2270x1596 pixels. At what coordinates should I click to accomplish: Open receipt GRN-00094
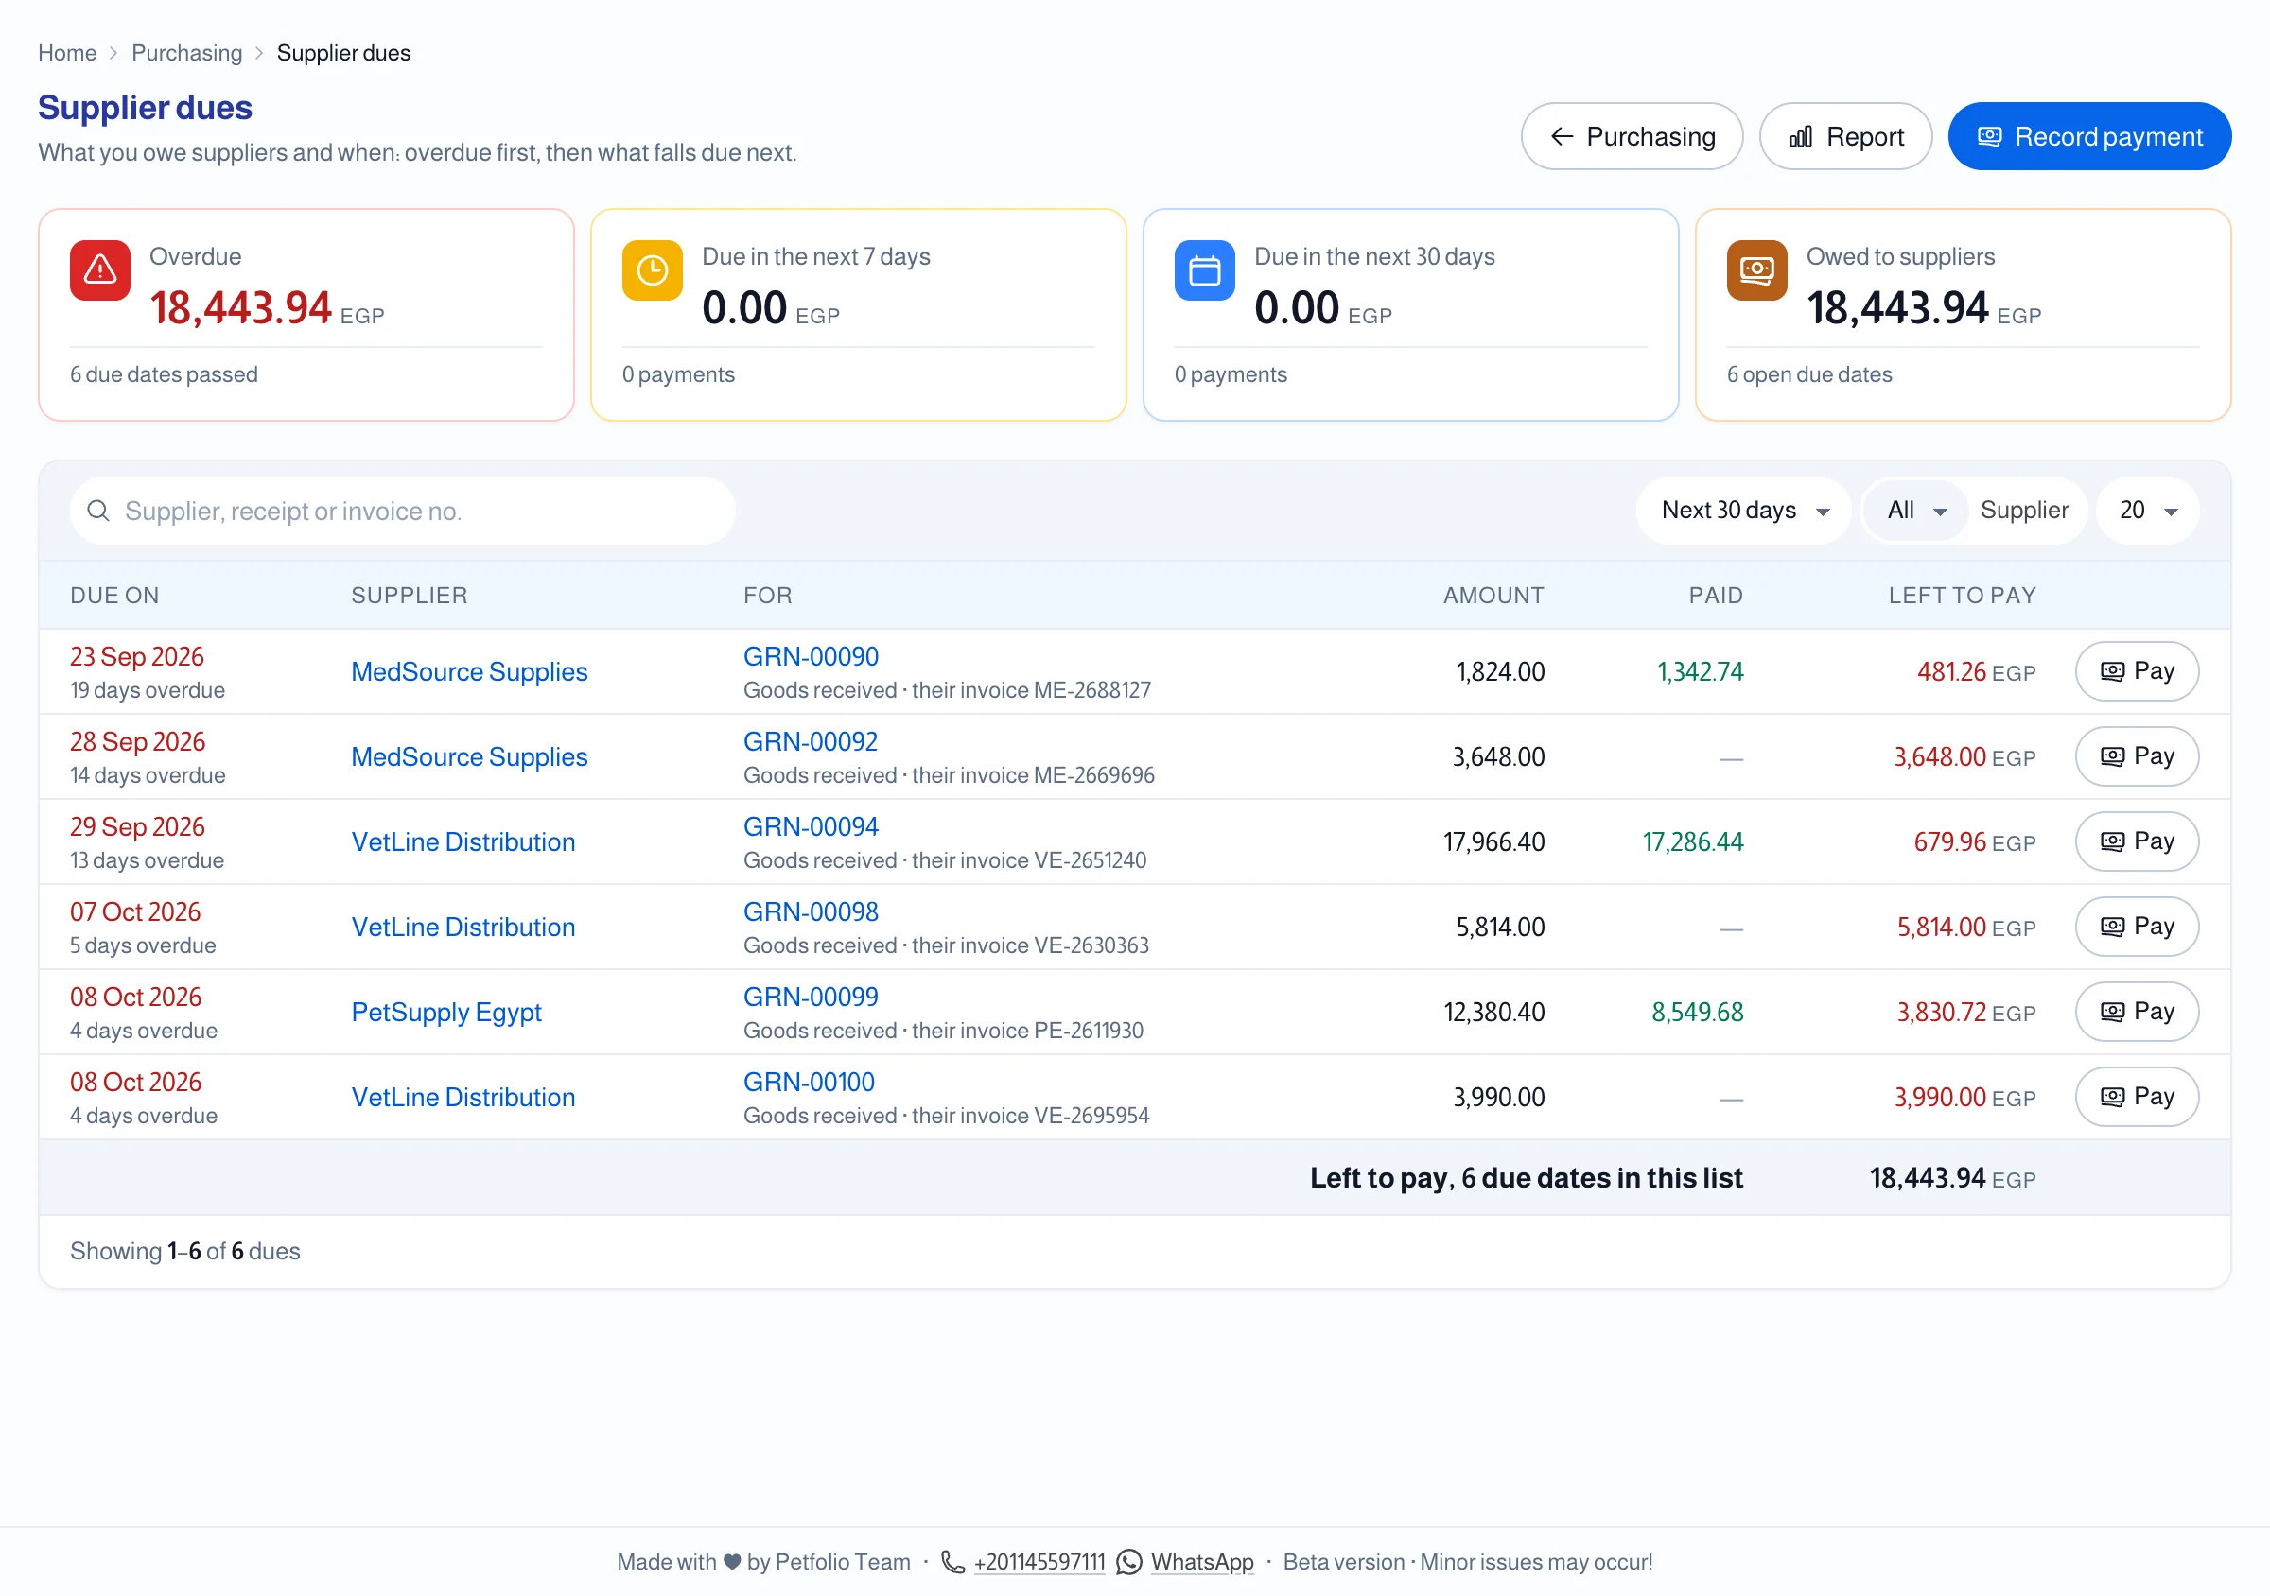(811, 827)
